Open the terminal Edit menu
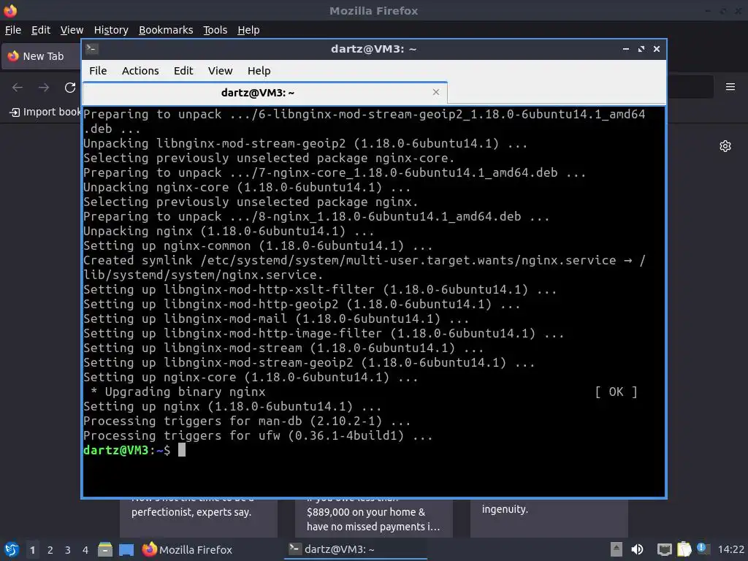Screen dimensions: 748x561 (183, 71)
